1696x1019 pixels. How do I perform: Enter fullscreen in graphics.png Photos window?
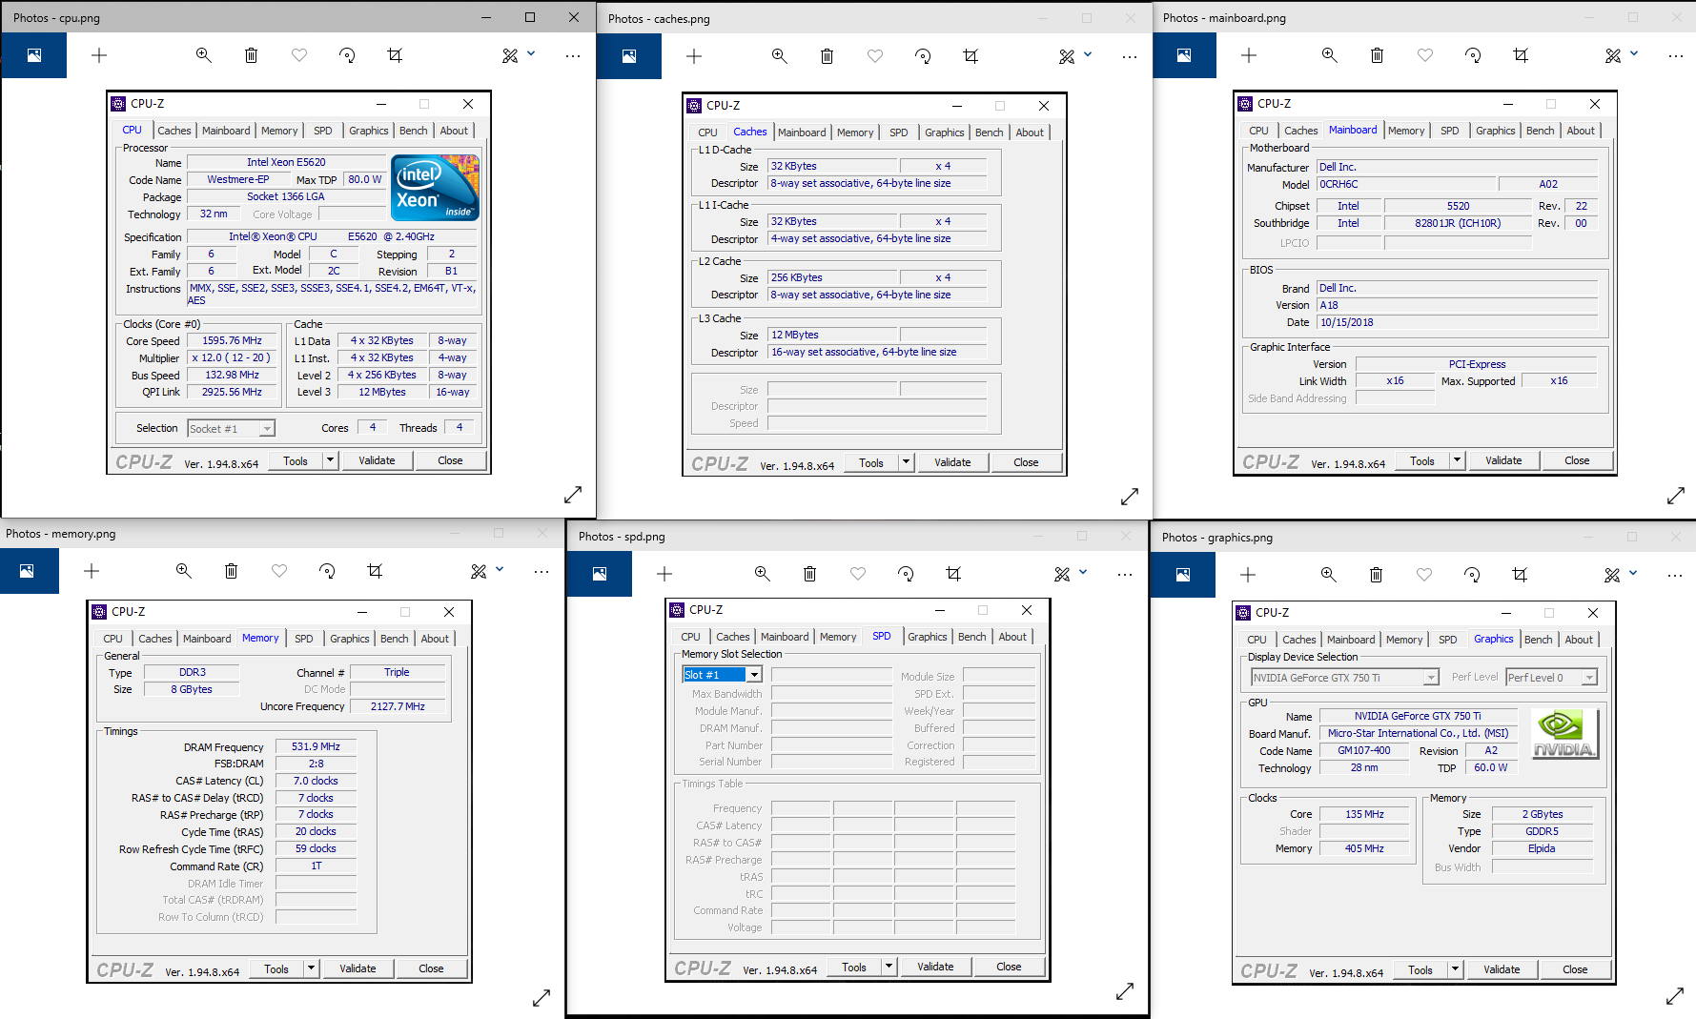pyautogui.click(x=1675, y=996)
